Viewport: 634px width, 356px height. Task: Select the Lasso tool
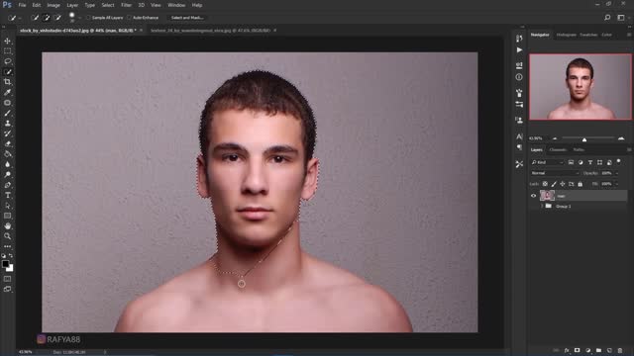point(7,61)
